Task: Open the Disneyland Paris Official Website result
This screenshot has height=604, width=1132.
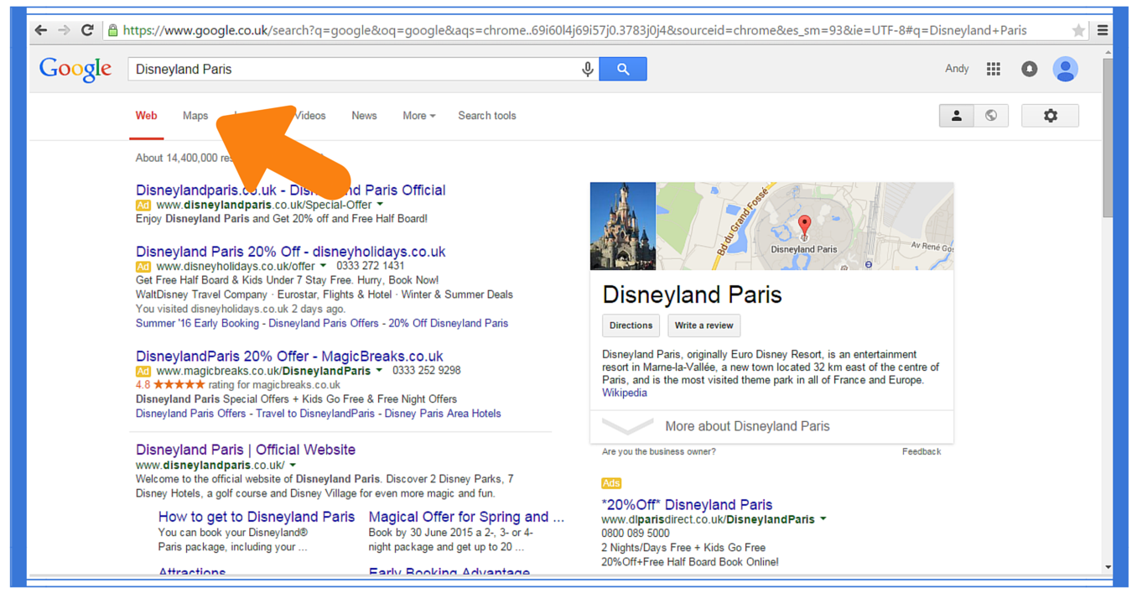Action: (246, 450)
